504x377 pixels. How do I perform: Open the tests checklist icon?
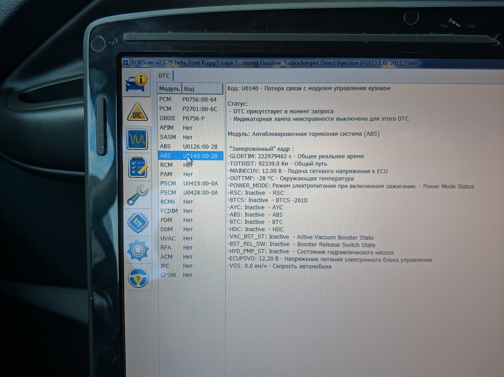click(138, 167)
